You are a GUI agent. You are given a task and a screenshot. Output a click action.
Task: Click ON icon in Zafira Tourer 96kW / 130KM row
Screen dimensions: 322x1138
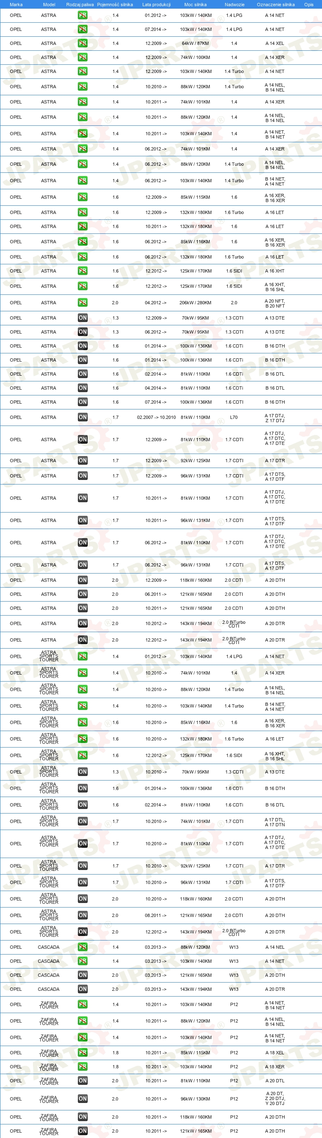pos(82,1099)
